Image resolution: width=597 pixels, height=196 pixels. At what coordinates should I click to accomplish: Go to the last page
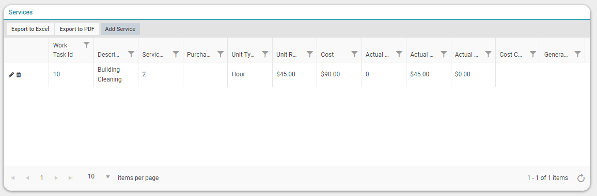pyautogui.click(x=70, y=178)
